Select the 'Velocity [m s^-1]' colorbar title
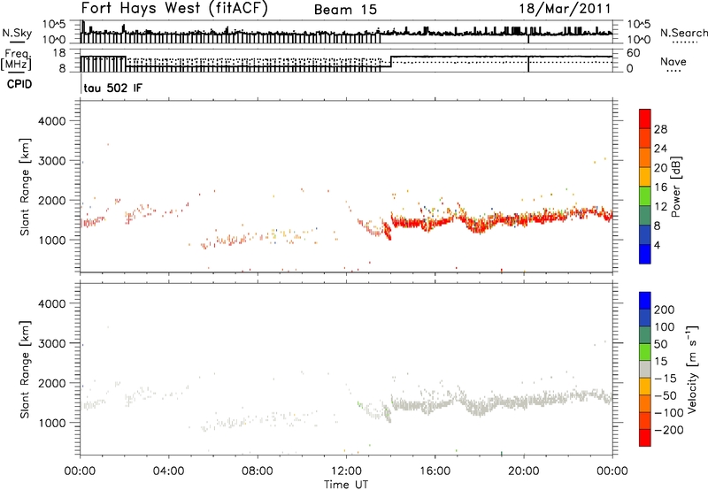708x490 pixels. [693, 369]
